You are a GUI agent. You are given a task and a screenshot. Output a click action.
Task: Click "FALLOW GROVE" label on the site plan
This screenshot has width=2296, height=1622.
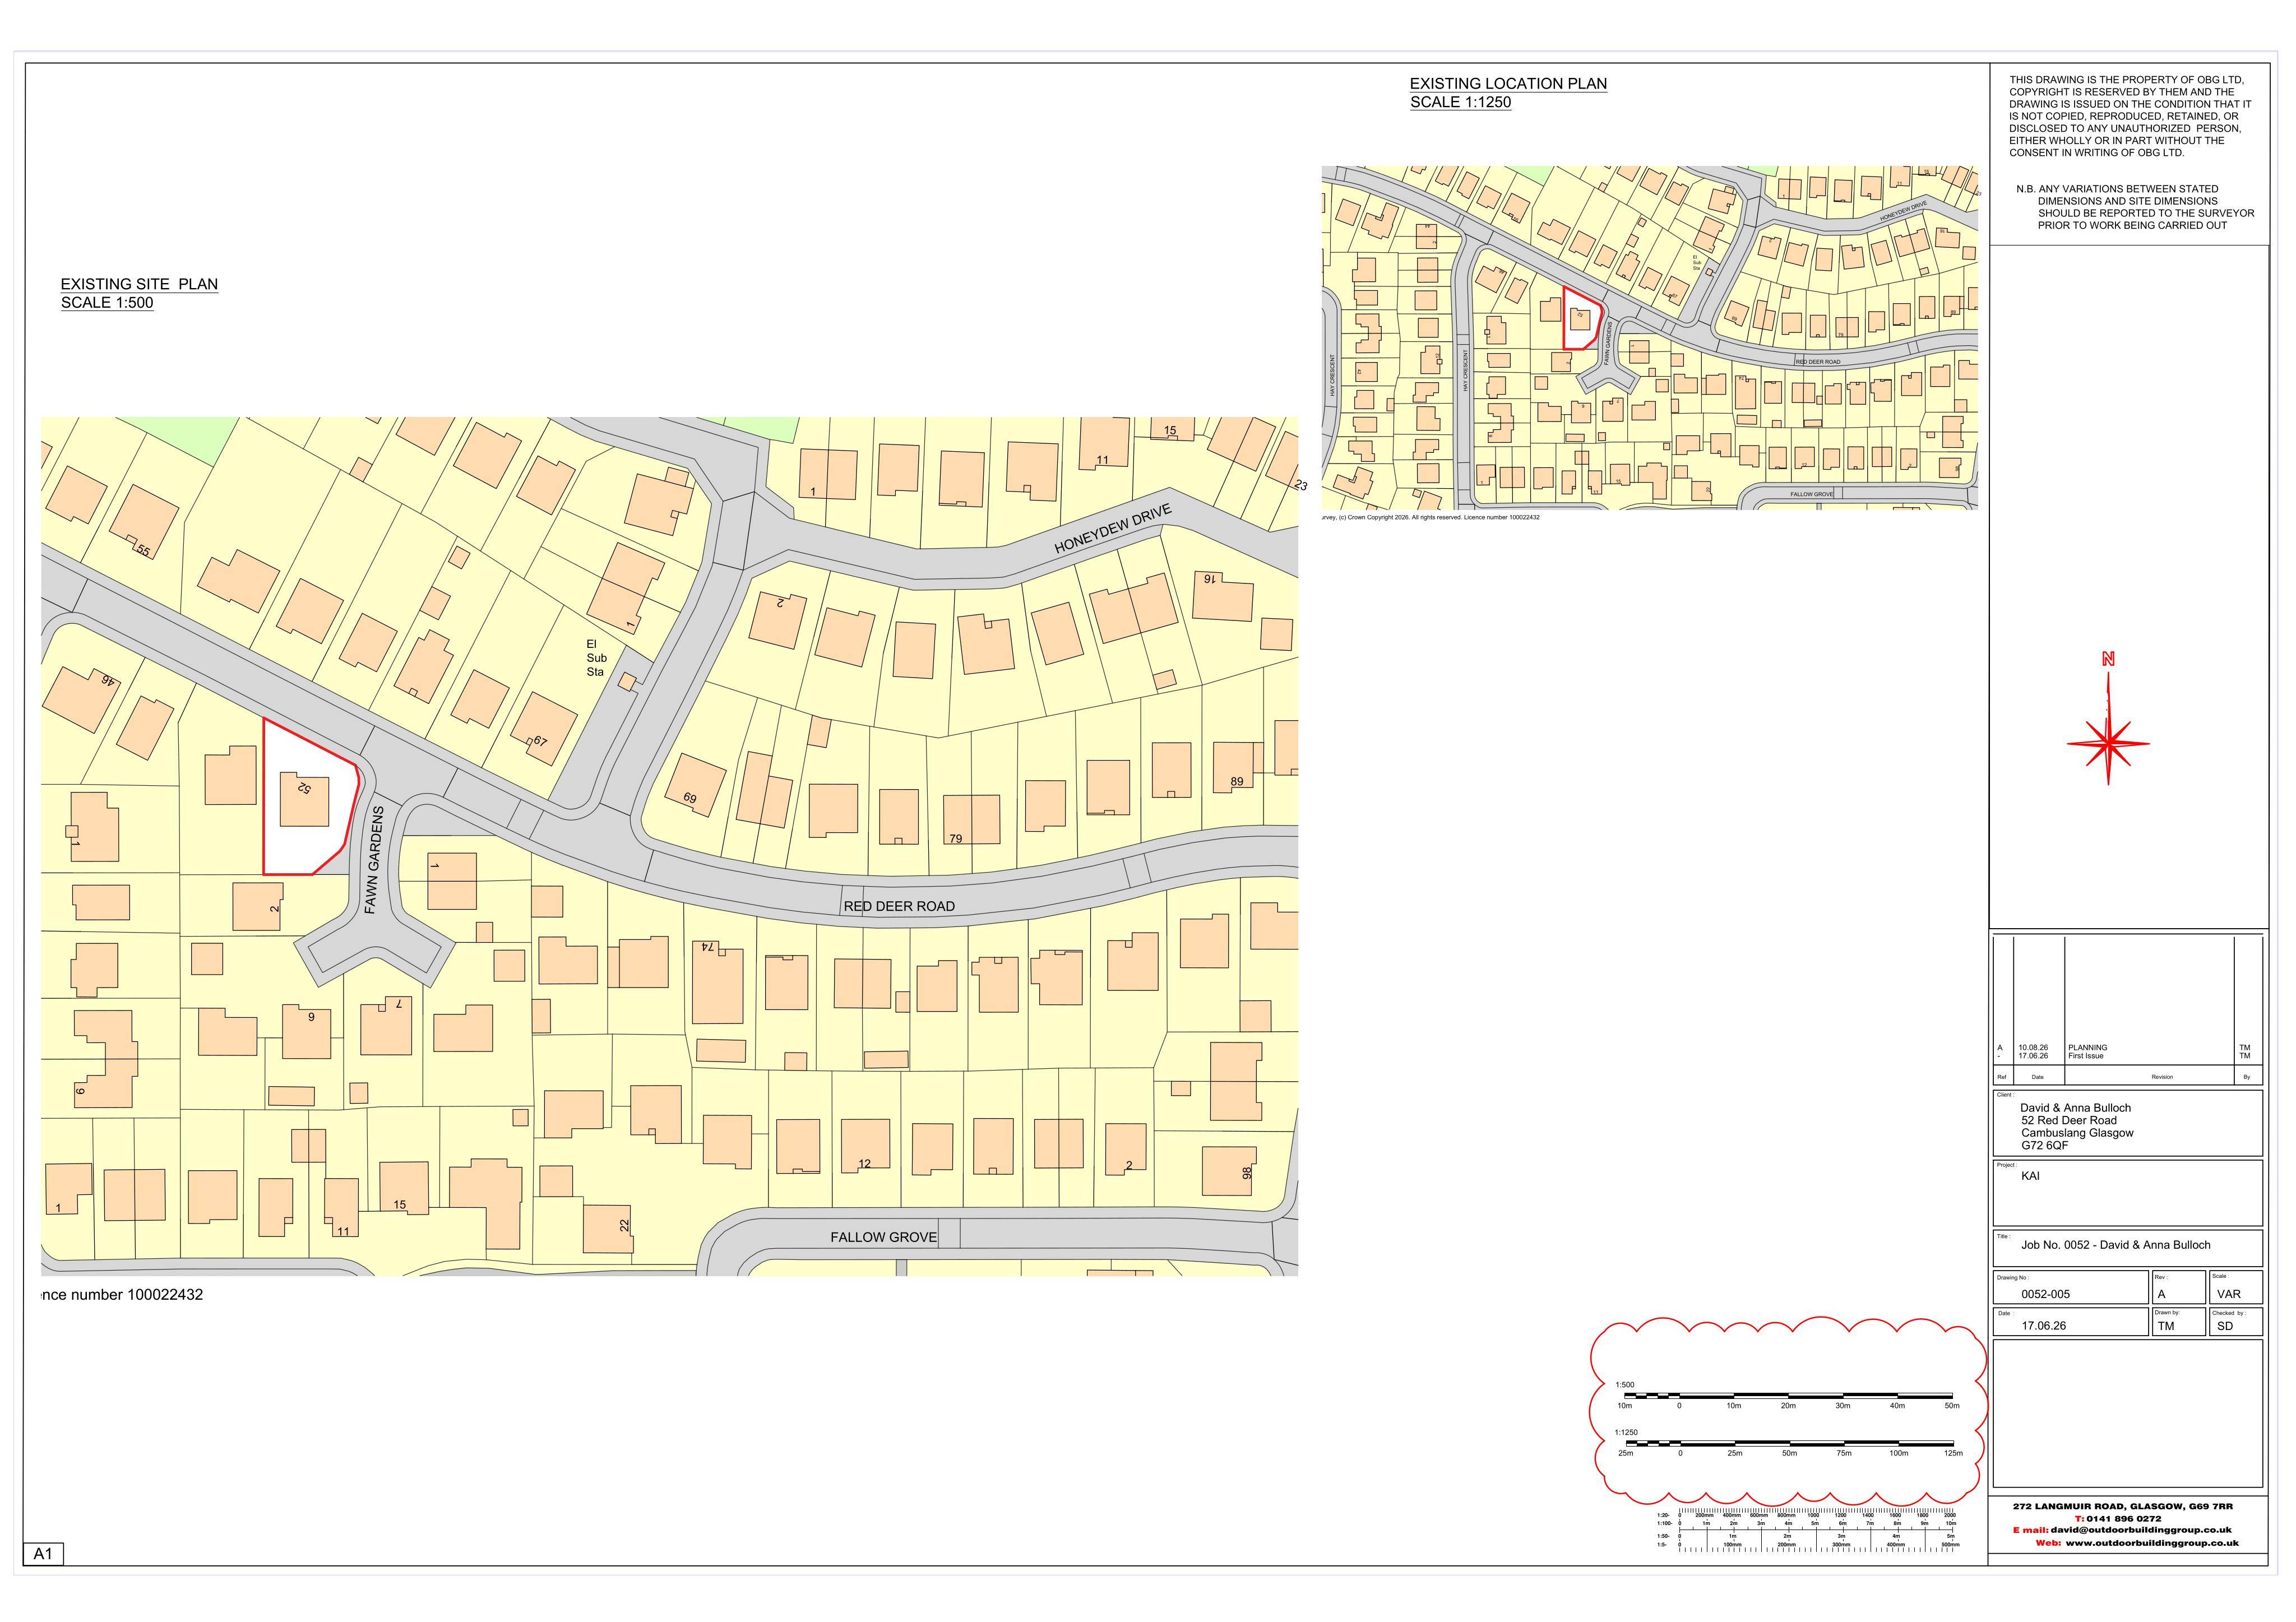click(x=883, y=1237)
